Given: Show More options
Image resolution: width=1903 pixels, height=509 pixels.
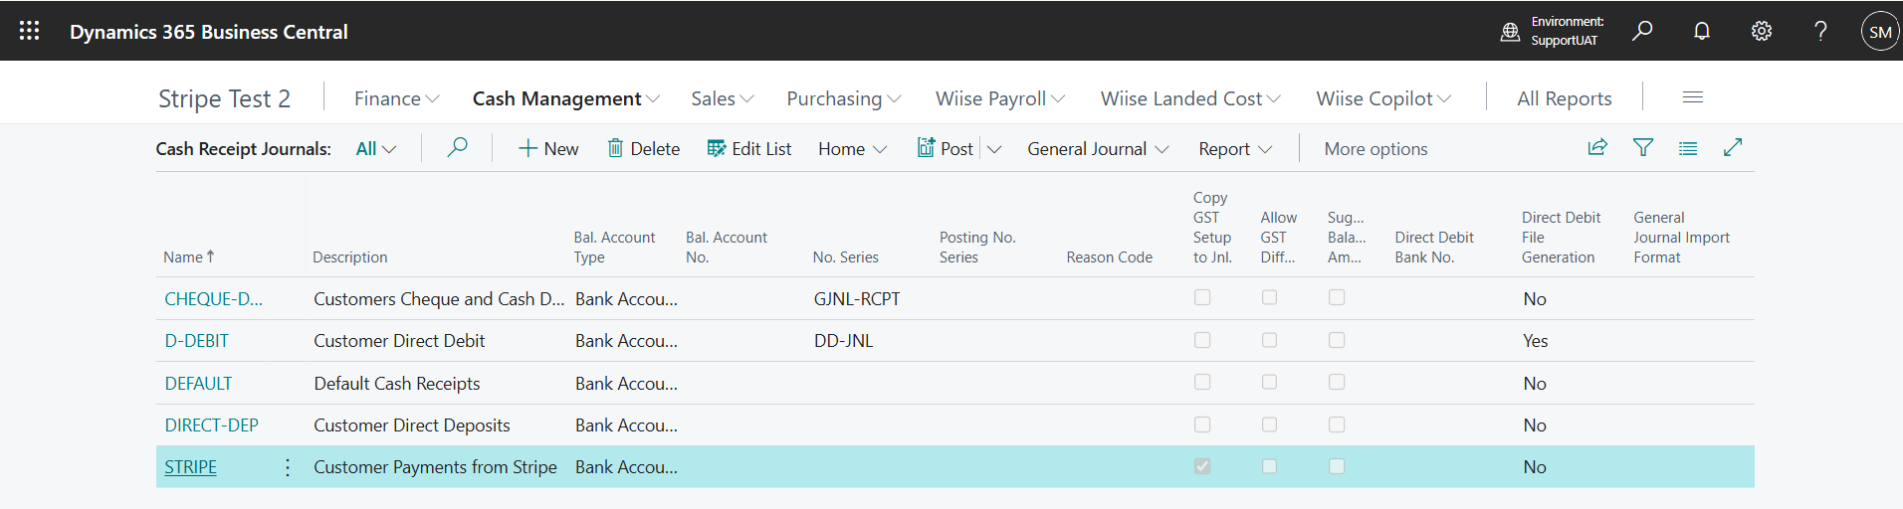Looking at the screenshot, I should (1375, 149).
